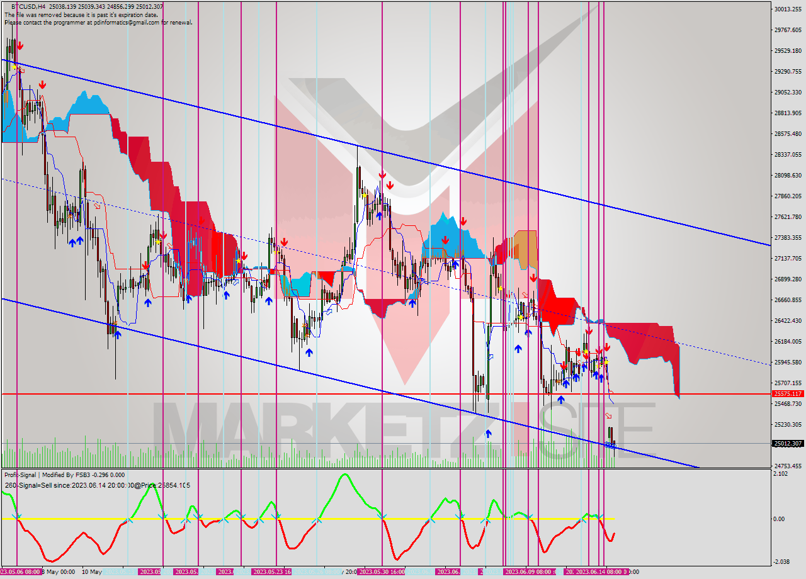Click the 26184.005 price axis value
The height and width of the screenshot is (579, 806).
788,341
